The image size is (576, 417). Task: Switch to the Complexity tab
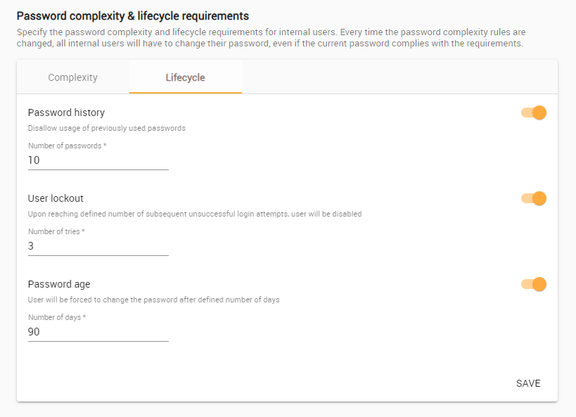point(72,77)
